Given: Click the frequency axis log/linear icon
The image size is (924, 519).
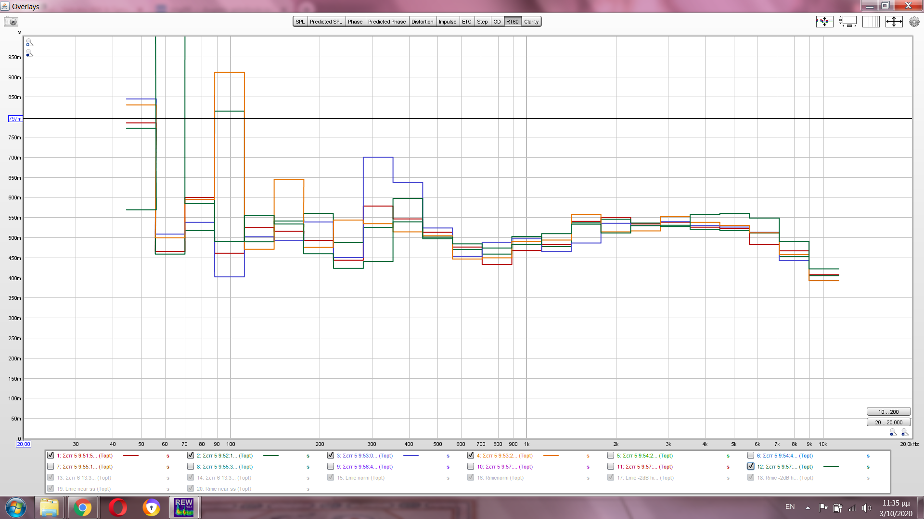Looking at the screenshot, I should [x=871, y=22].
